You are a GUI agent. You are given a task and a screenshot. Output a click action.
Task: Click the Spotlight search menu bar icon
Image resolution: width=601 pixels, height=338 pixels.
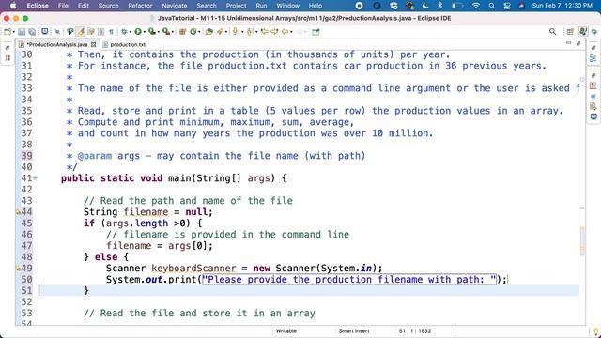coord(492,6)
